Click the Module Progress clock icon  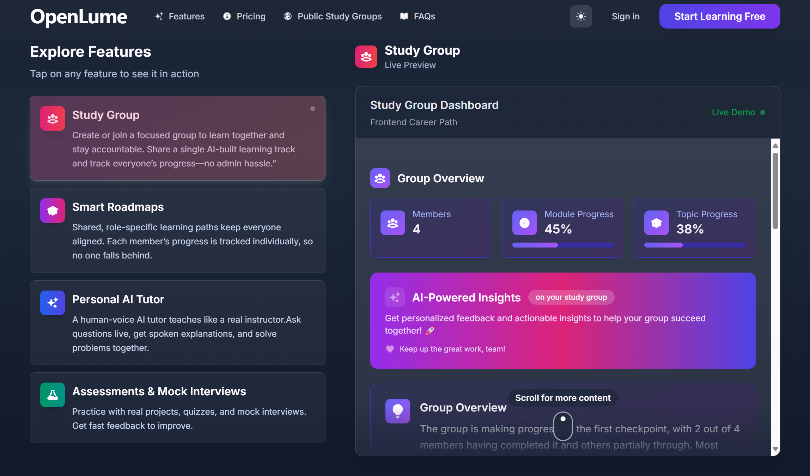pos(524,223)
